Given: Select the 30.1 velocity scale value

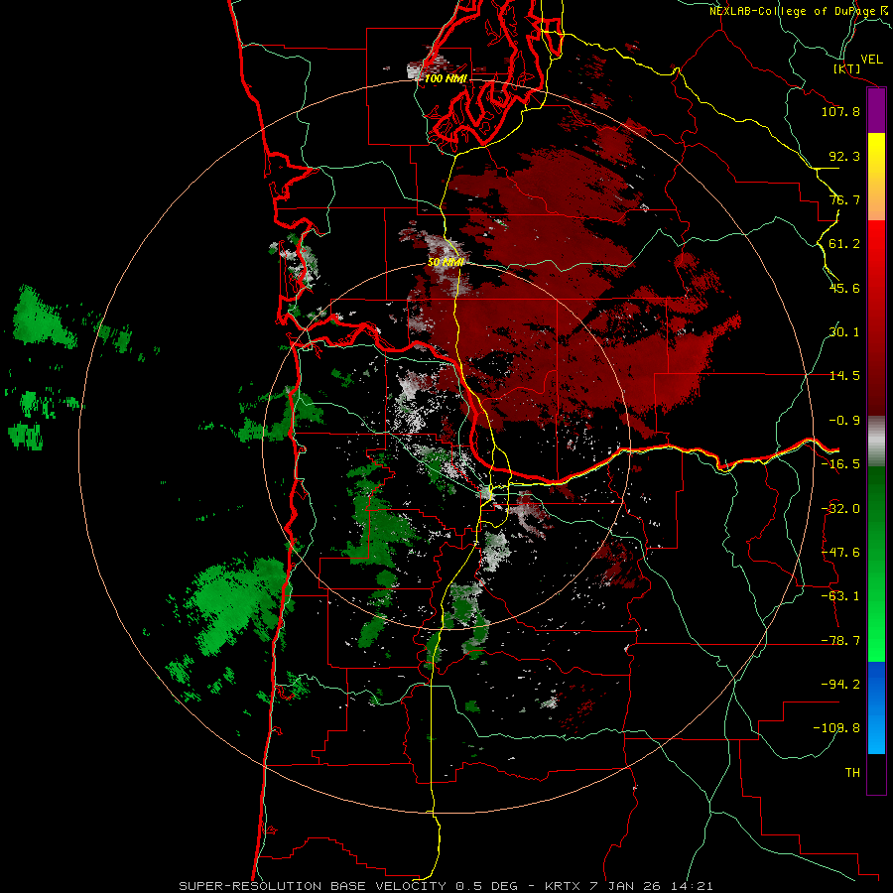Looking at the screenshot, I should (x=844, y=332).
